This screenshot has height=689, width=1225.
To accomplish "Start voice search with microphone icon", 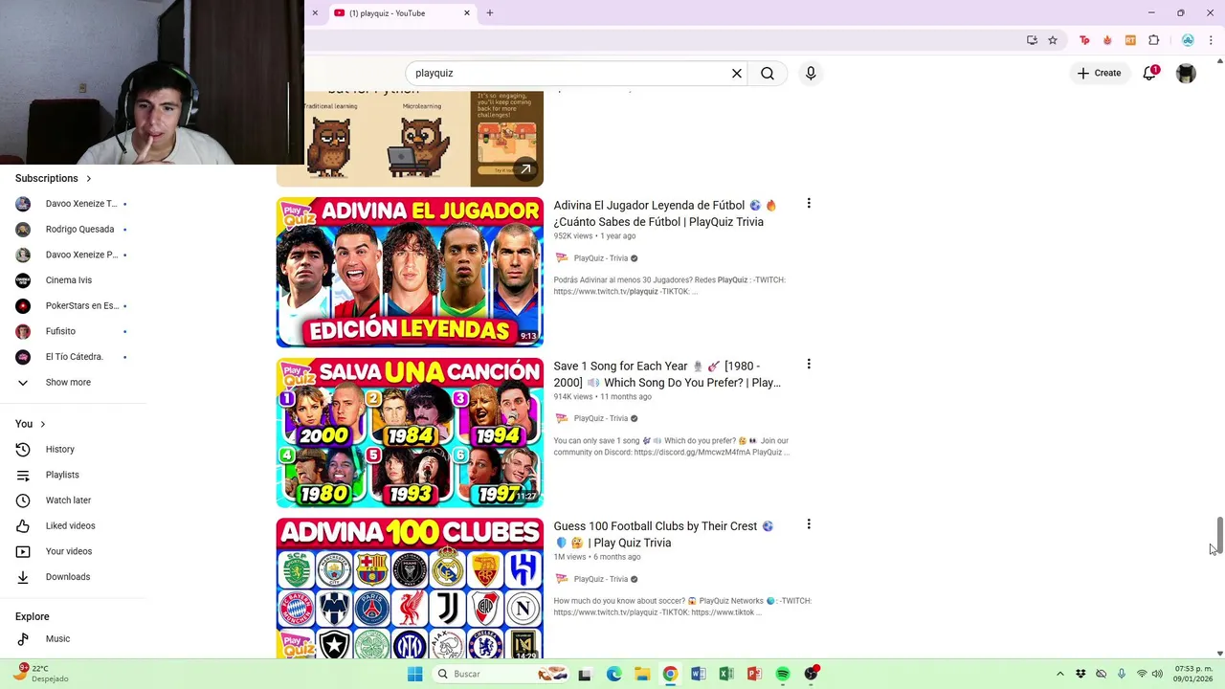I will pos(811,73).
